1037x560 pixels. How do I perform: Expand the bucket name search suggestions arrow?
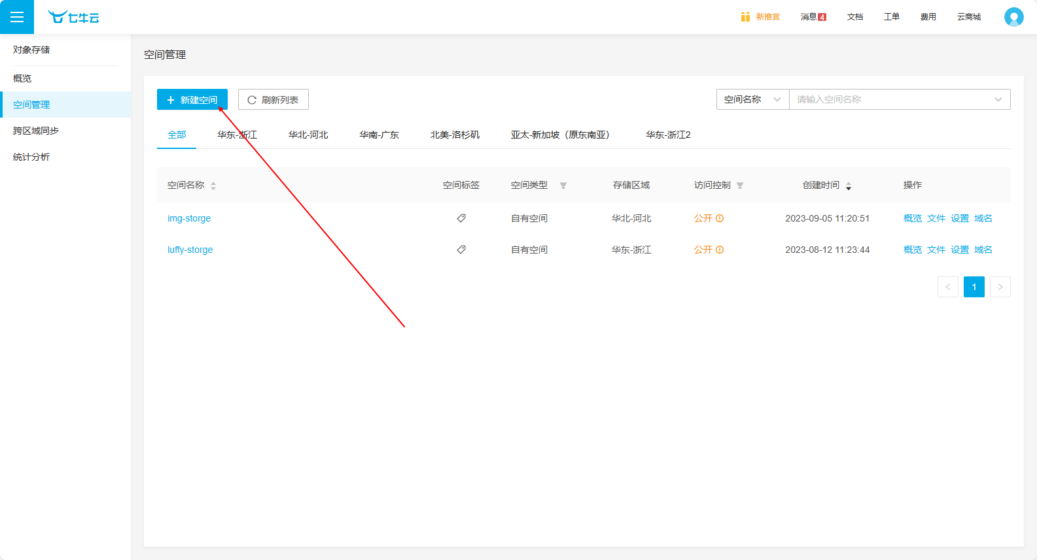pyautogui.click(x=998, y=99)
